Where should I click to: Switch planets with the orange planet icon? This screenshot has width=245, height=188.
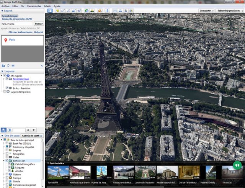pyautogui.click(x=100, y=11)
